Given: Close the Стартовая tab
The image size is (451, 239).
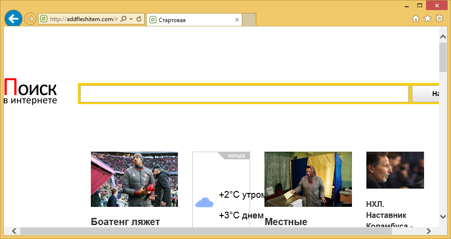Looking at the screenshot, I should click(x=237, y=20).
